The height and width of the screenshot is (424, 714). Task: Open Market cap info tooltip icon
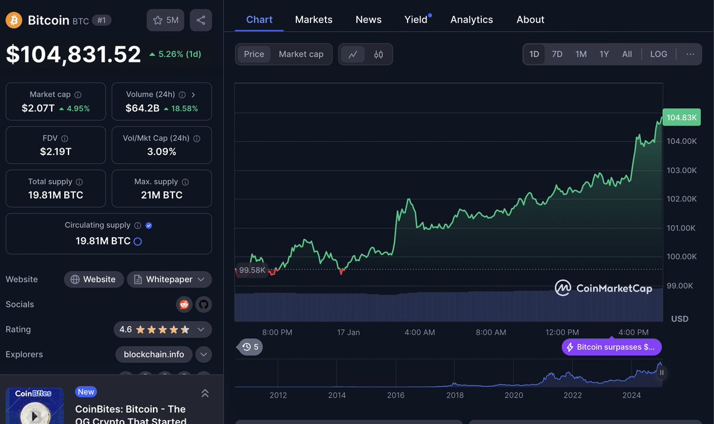(78, 95)
